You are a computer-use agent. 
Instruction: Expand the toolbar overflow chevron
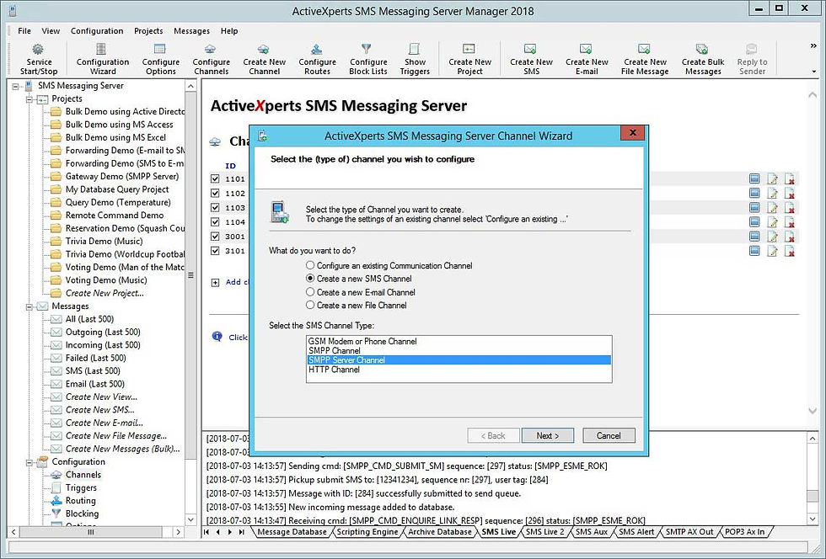813,46
